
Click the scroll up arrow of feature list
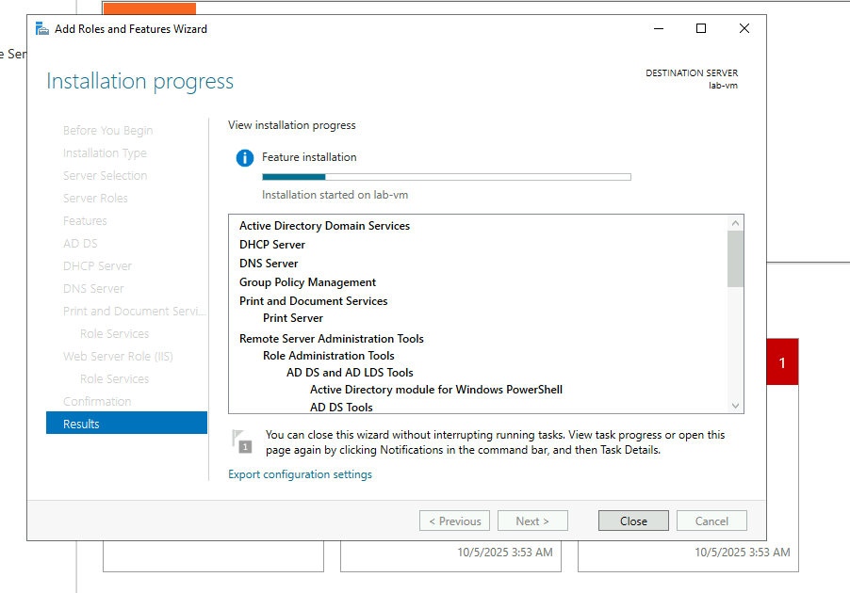pos(735,222)
